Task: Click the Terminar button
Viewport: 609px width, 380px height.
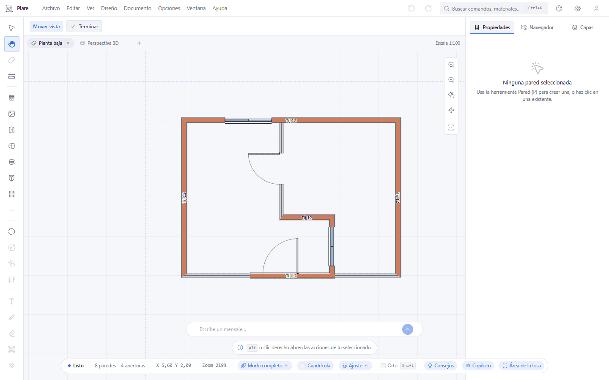Action: (x=84, y=27)
